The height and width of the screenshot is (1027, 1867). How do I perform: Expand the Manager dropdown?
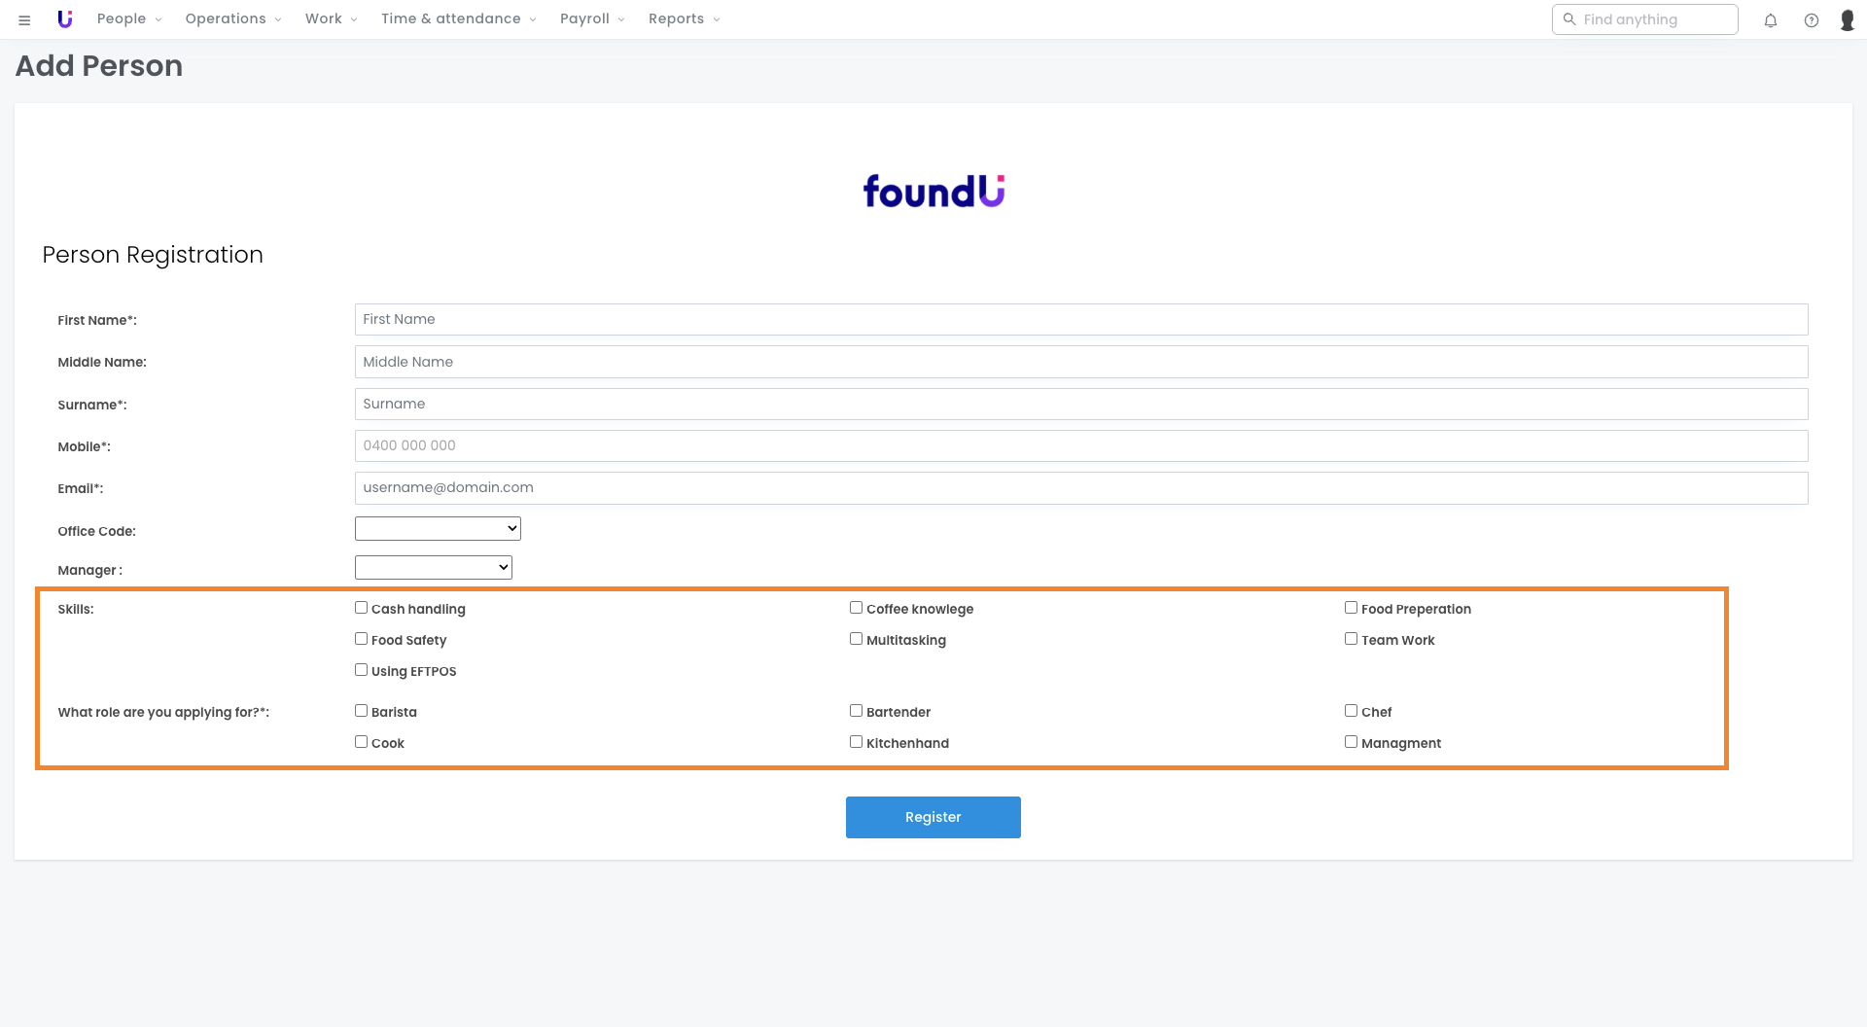(x=433, y=567)
